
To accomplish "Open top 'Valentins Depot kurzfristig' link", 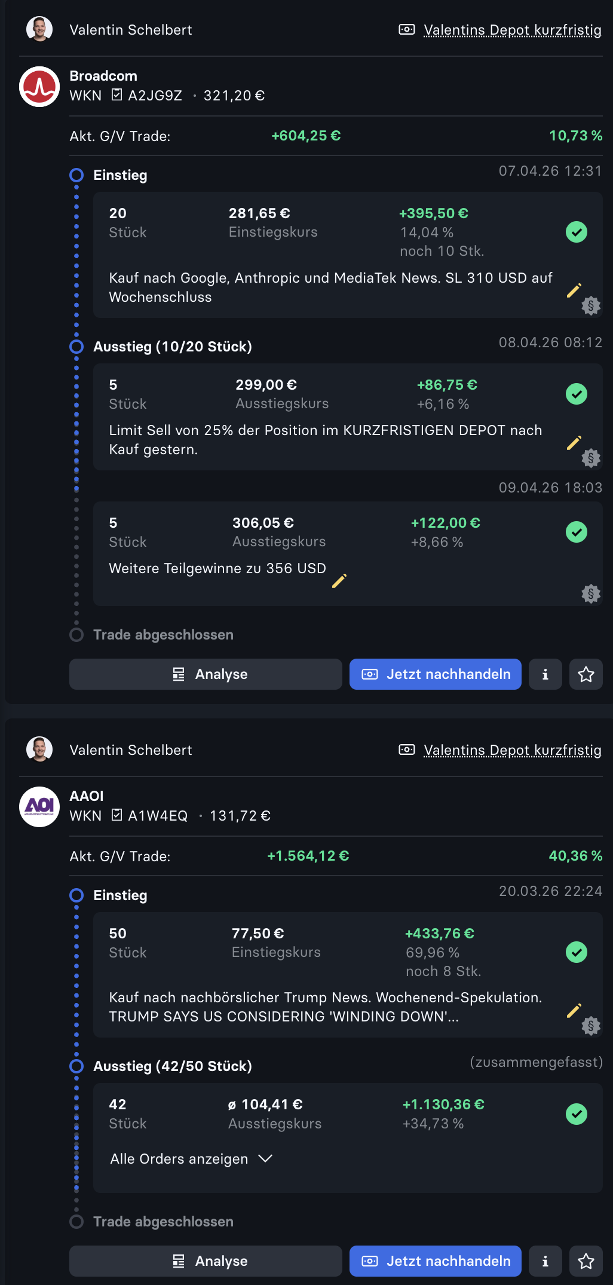I will 512,30.
